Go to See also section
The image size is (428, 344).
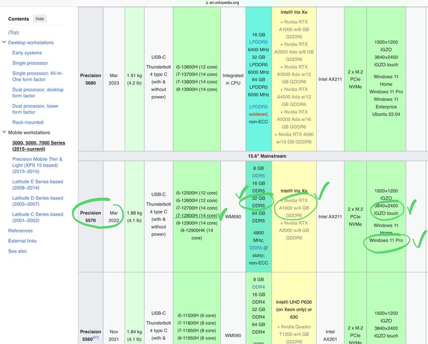[x=17, y=251]
